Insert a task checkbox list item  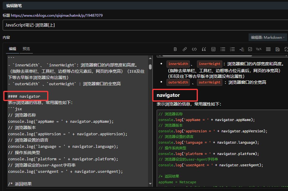(250, 49)
